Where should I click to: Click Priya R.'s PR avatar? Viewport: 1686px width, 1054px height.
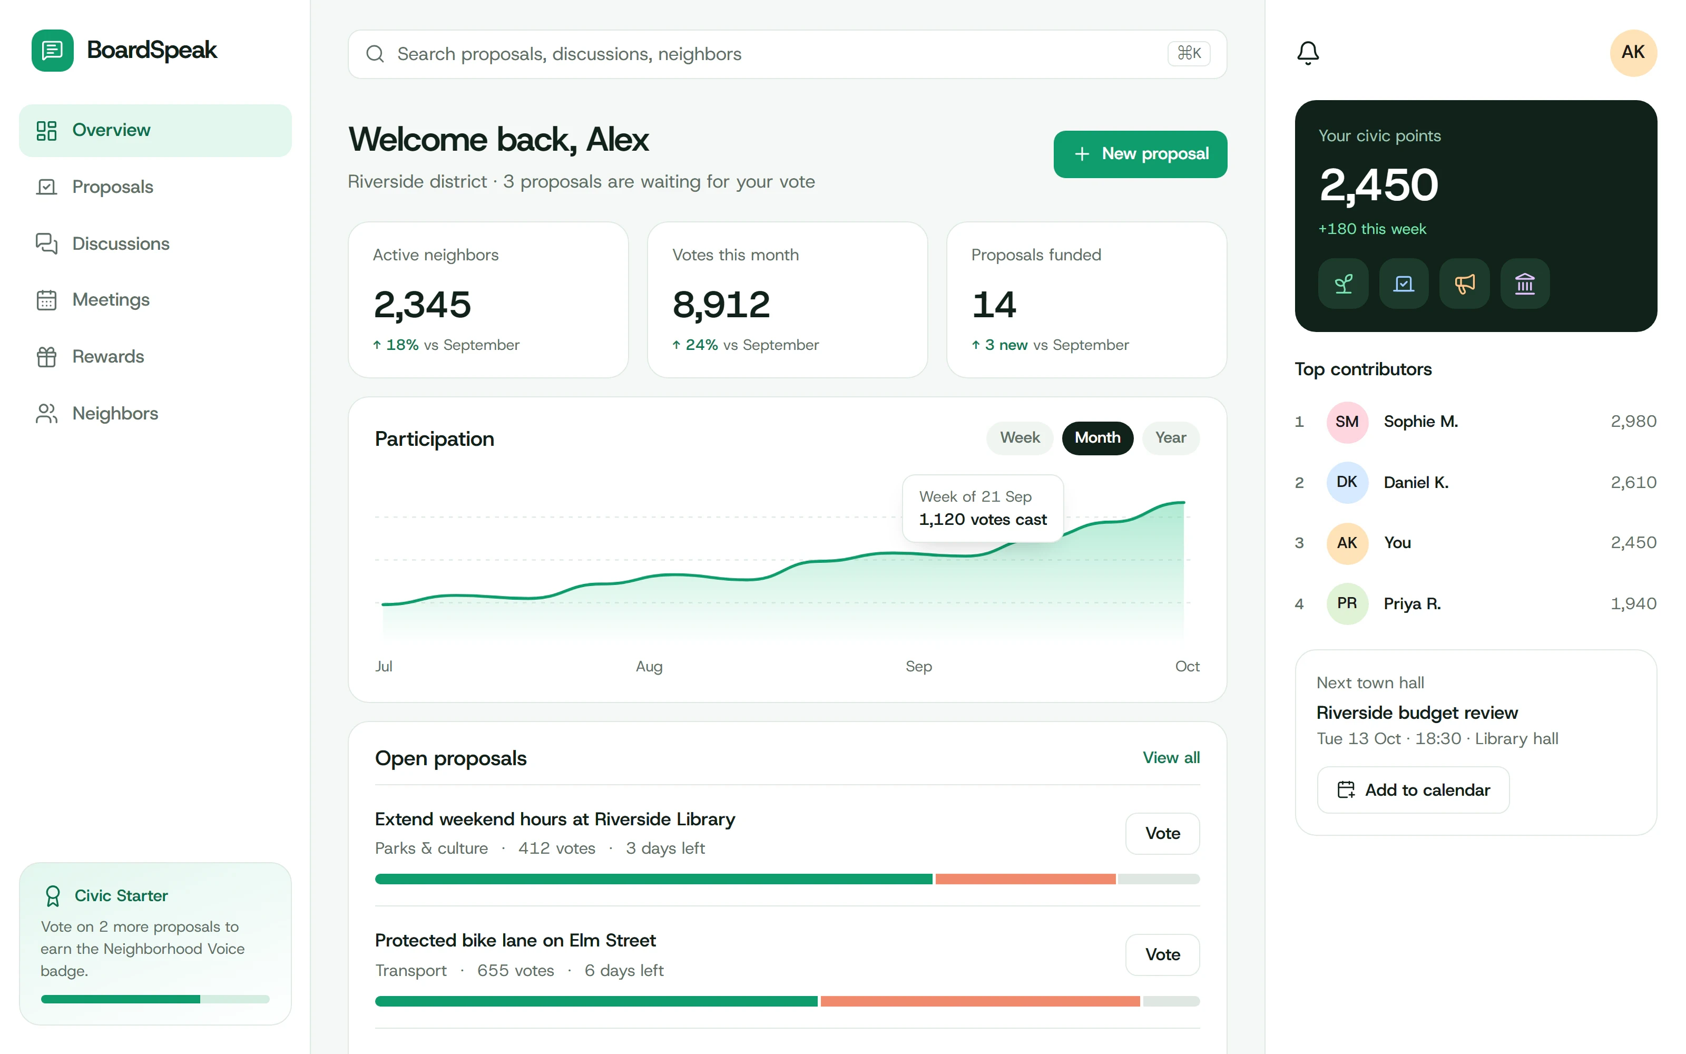tap(1347, 604)
